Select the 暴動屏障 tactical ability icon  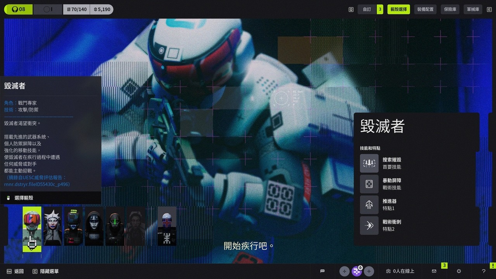[369, 184]
